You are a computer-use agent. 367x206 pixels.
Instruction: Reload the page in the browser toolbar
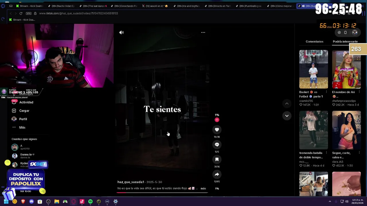click(x=21, y=13)
